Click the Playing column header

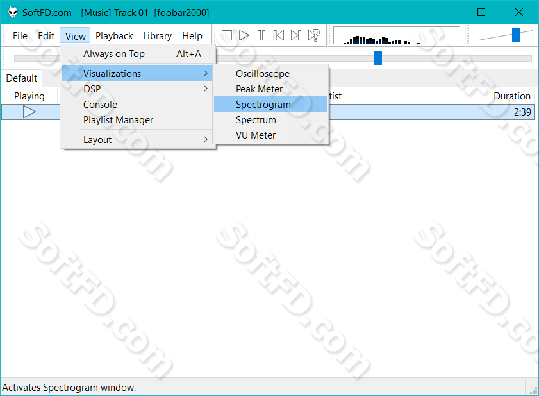[x=29, y=96]
